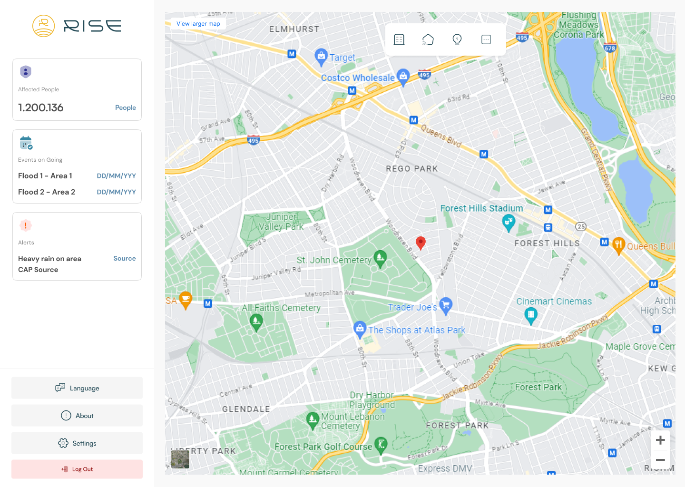Select the Flood 2 - Area 2 event
The image size is (685, 487).
tap(47, 192)
